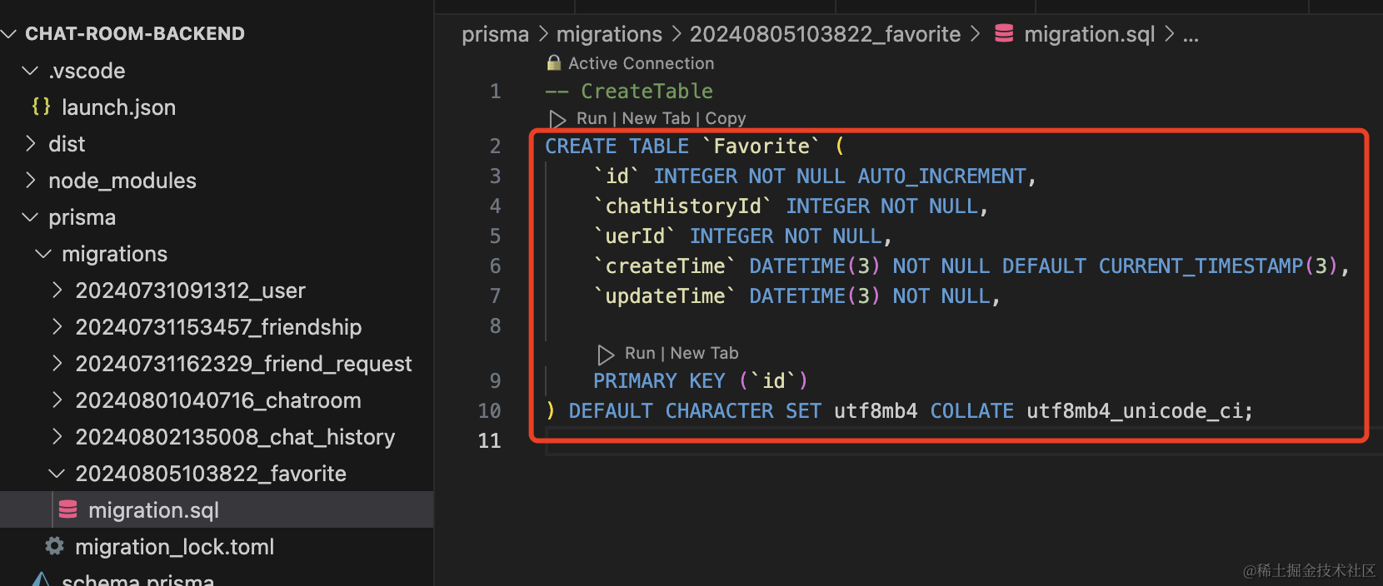The image size is (1383, 586).
Task: Click the Run play icon above CREATE TABLE
Action: pos(557,119)
